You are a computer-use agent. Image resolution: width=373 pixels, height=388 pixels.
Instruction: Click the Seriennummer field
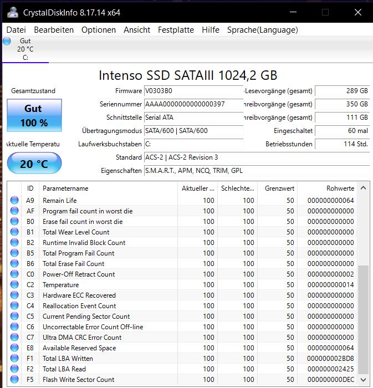pos(193,104)
